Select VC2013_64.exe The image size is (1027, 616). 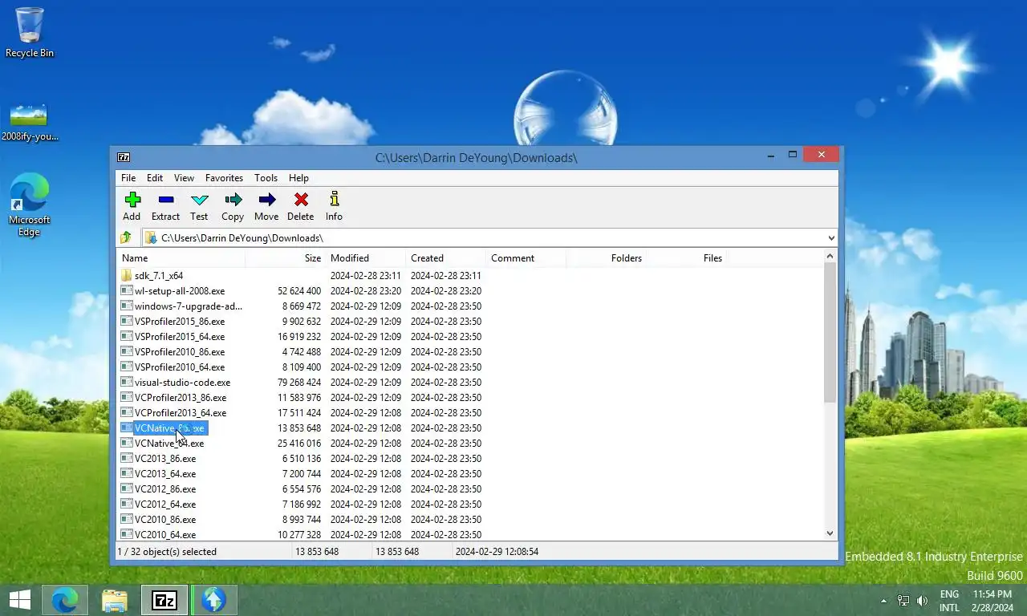point(165,473)
